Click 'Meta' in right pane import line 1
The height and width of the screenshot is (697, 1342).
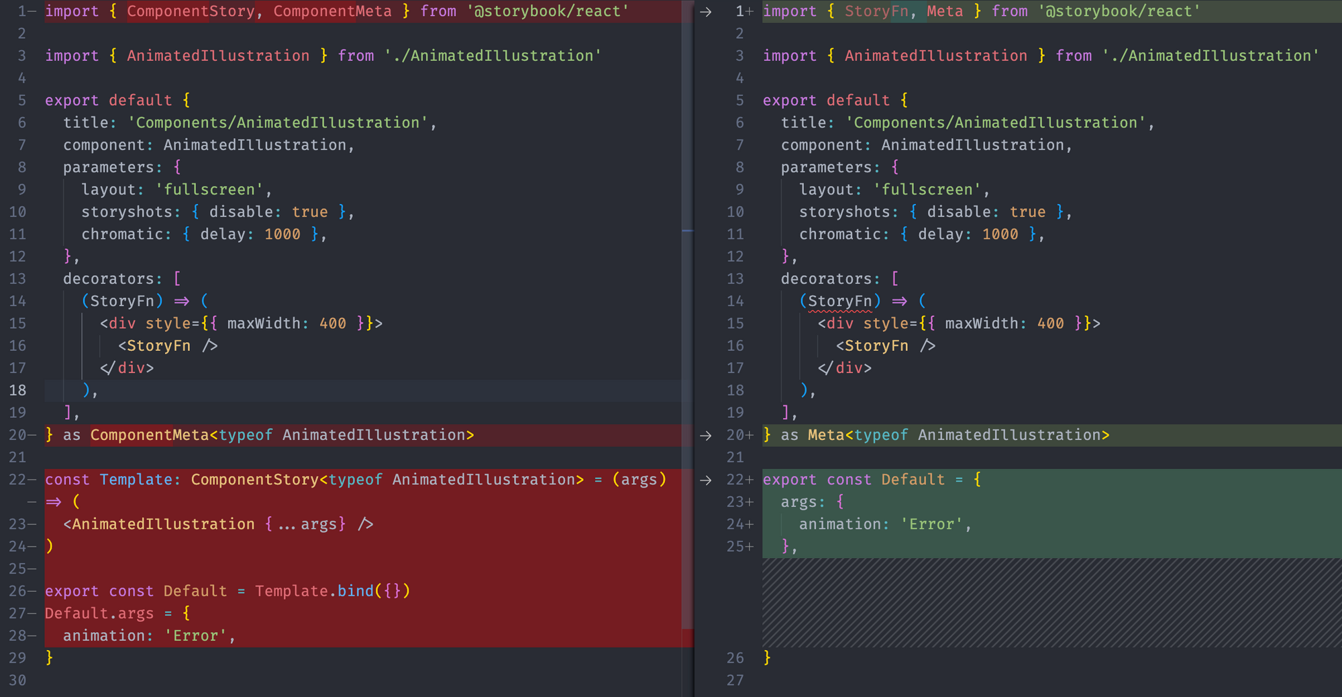coord(945,11)
